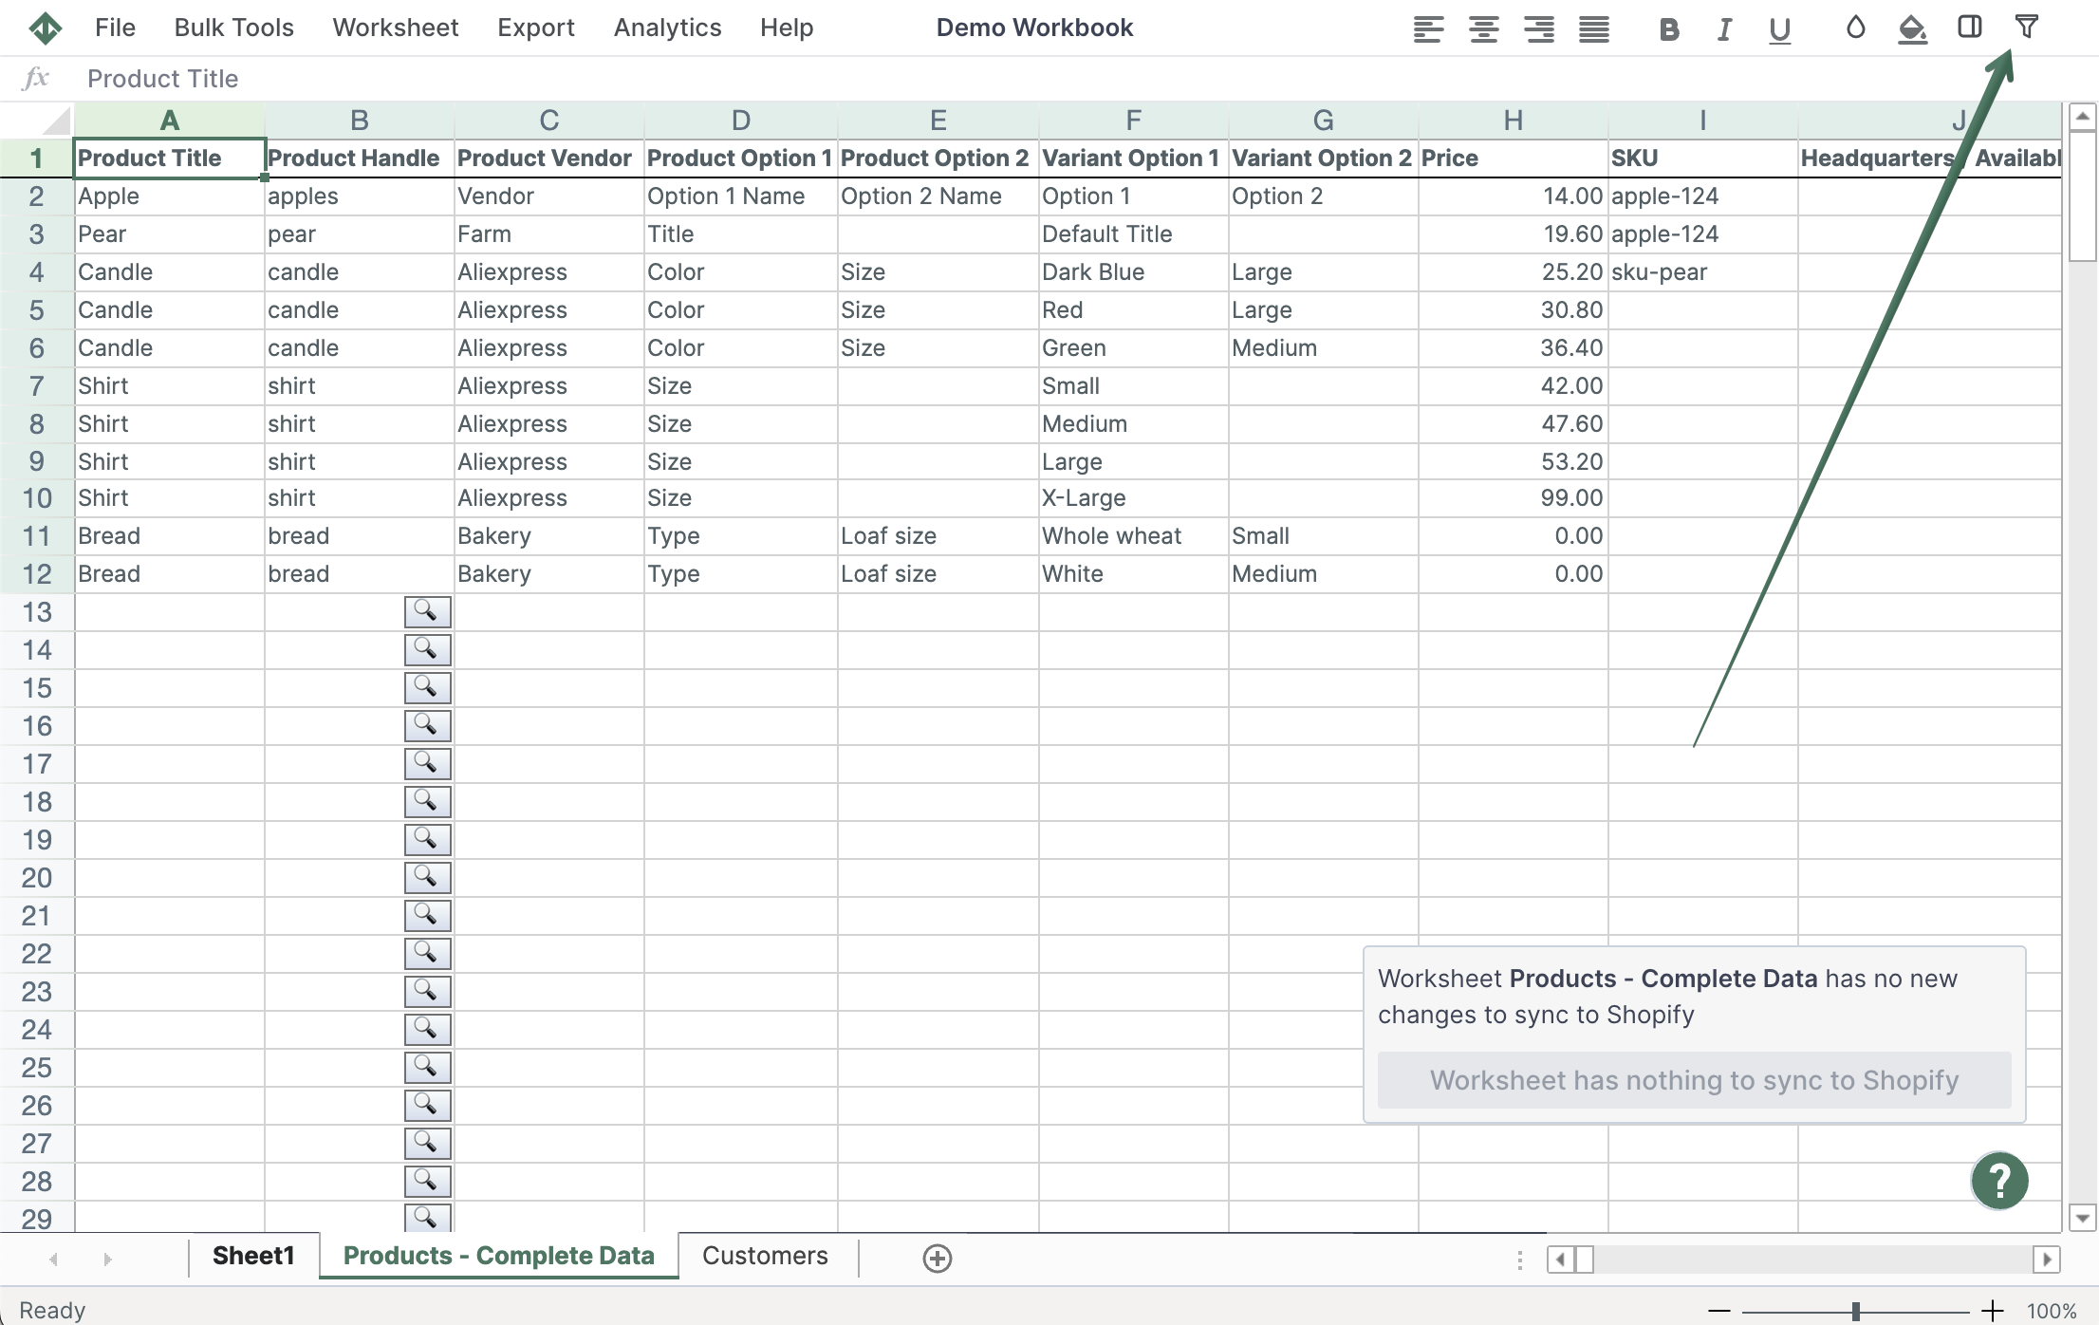The height and width of the screenshot is (1325, 2099).
Task: Toggle the freeze panes icon
Action: coord(1969,28)
